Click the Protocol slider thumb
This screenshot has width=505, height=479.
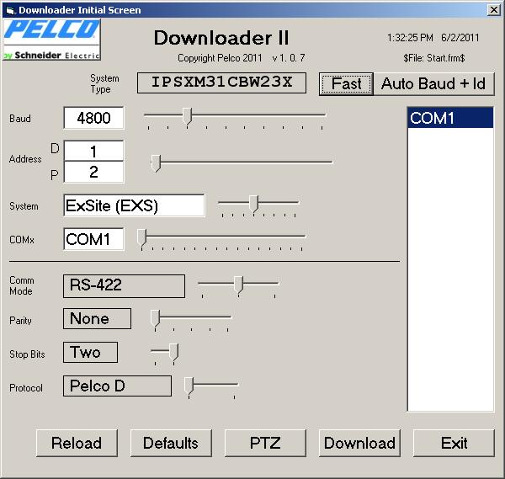point(189,386)
